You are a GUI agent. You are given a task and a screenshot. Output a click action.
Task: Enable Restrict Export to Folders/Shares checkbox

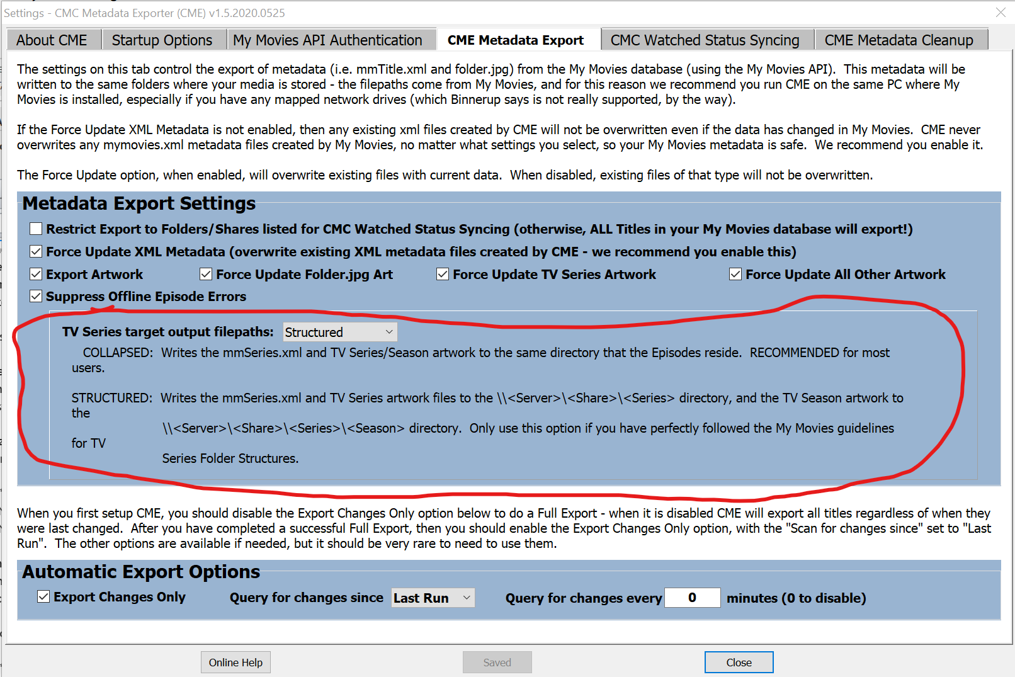[x=36, y=229]
